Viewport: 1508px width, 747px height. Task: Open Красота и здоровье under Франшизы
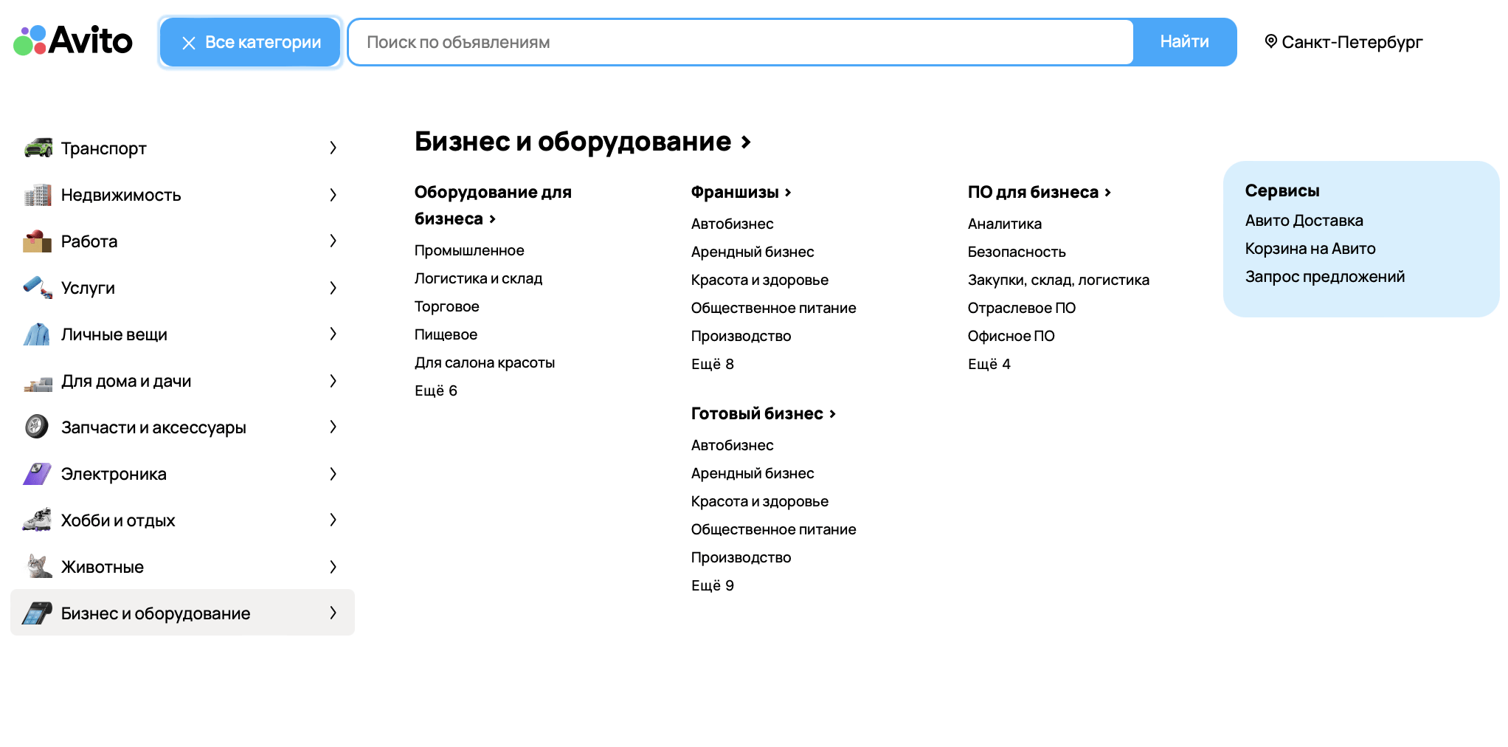760,280
